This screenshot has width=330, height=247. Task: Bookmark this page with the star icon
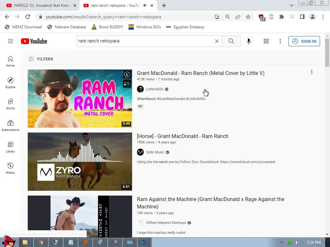pos(248,17)
